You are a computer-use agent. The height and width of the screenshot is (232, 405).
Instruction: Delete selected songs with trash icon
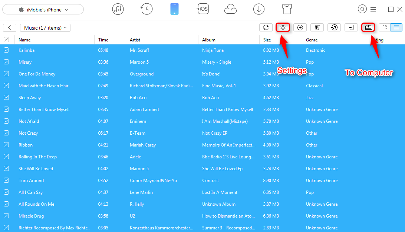click(317, 27)
